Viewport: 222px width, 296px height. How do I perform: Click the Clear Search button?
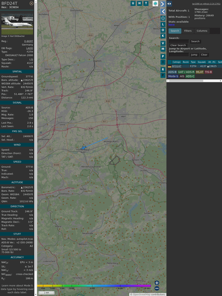(x=178, y=45)
